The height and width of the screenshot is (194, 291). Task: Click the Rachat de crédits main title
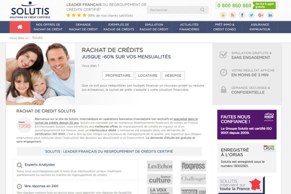pos(112,50)
